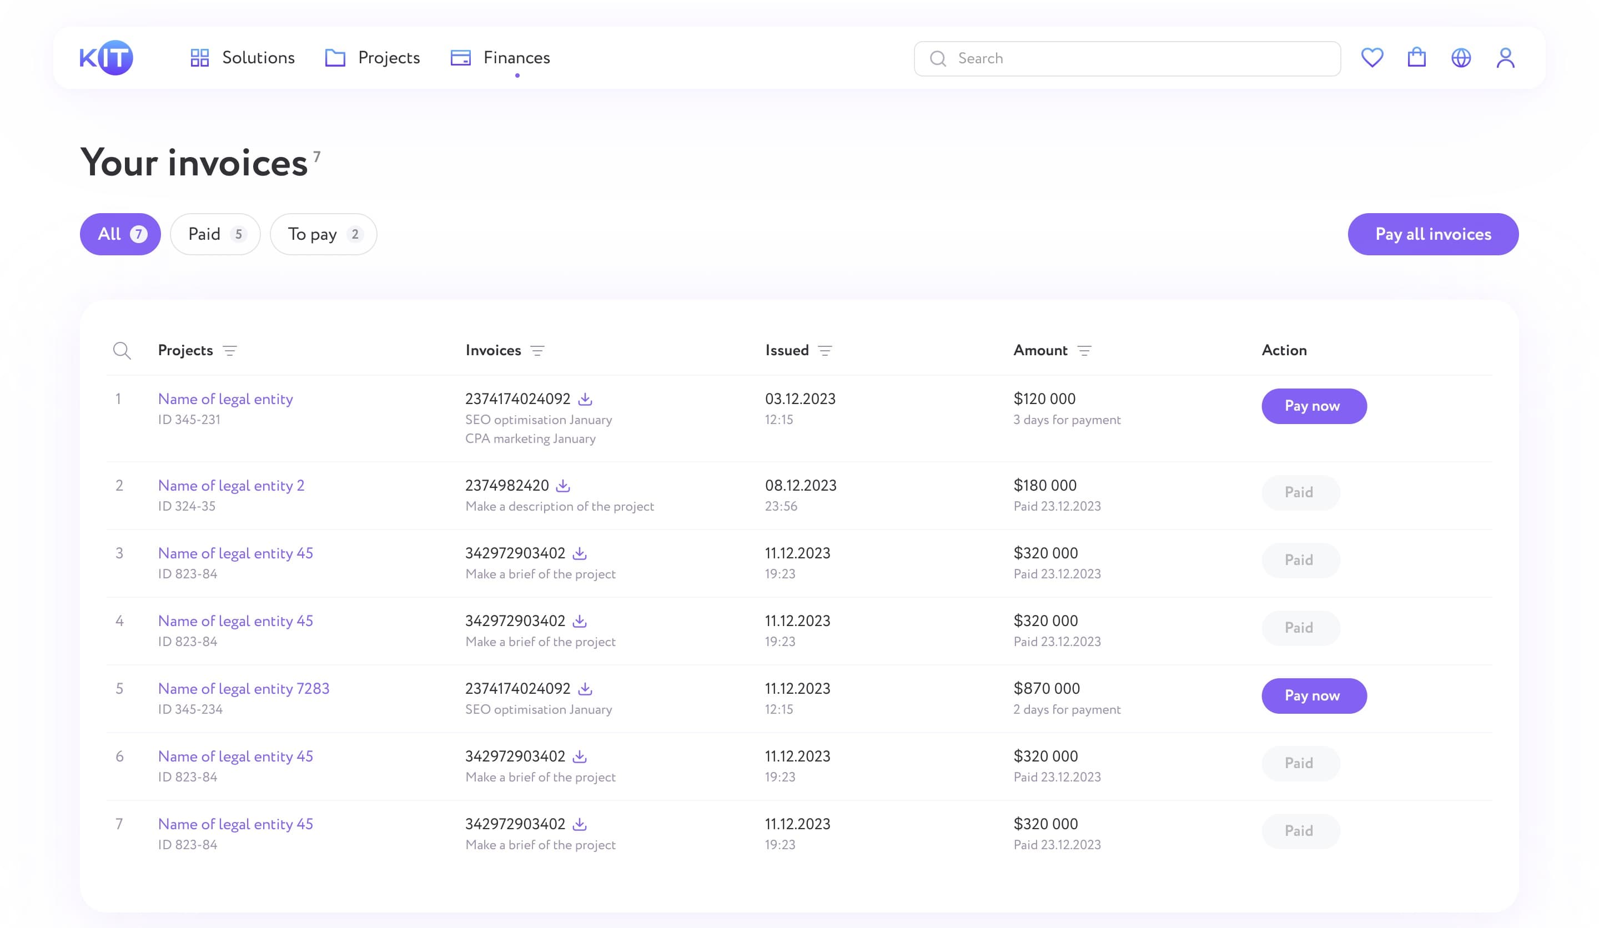Click the Action column header
The height and width of the screenshot is (928, 1599).
click(x=1284, y=350)
